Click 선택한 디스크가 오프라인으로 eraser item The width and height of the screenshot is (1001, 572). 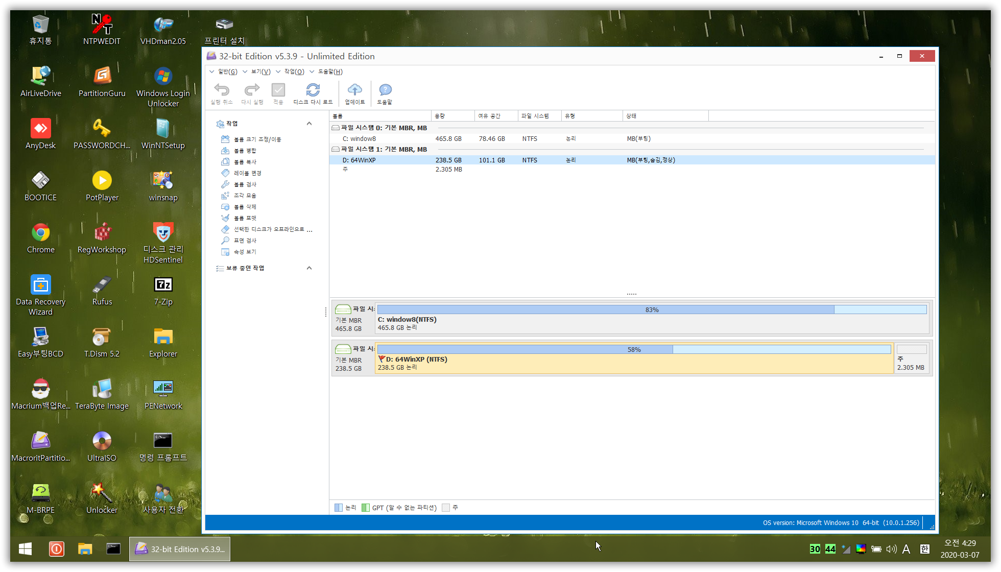click(x=267, y=229)
